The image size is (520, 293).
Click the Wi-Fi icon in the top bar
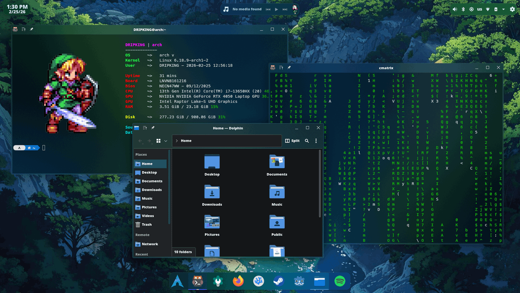click(487, 9)
